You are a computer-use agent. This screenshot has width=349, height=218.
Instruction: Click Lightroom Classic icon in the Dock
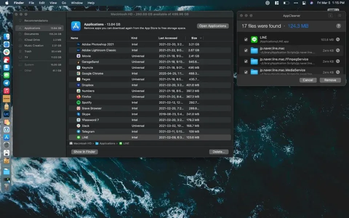click(x=7, y=114)
